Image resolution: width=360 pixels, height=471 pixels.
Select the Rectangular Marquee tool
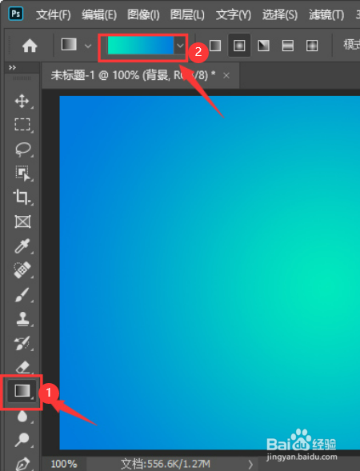(x=22, y=125)
